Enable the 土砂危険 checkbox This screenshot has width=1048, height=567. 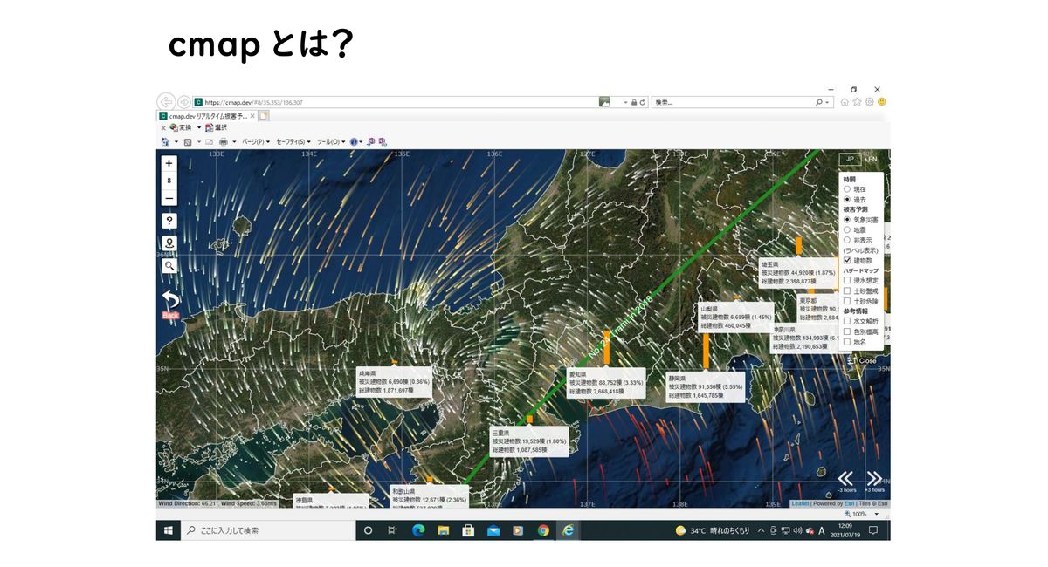pos(847,301)
